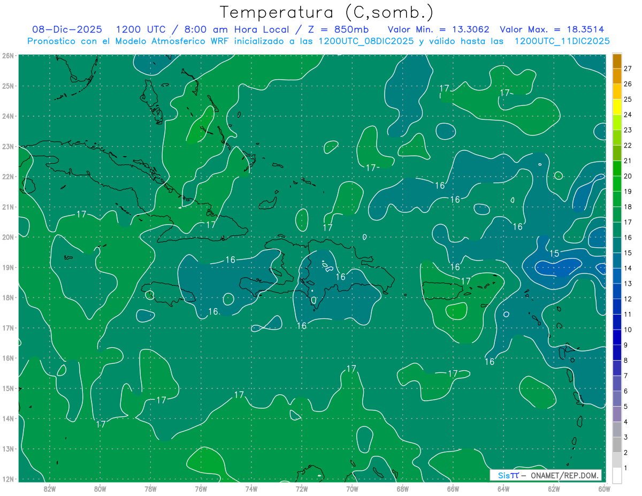Click latitude axis label '24N'
642x496 pixels.
7,116
